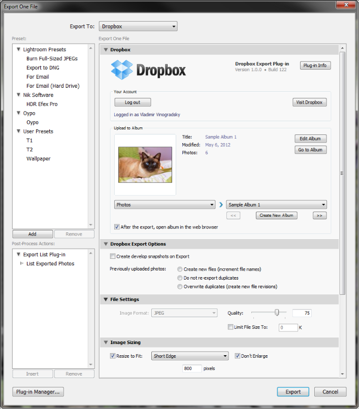Open the Plug-in Manager
The image size is (359, 409).
click(x=38, y=392)
